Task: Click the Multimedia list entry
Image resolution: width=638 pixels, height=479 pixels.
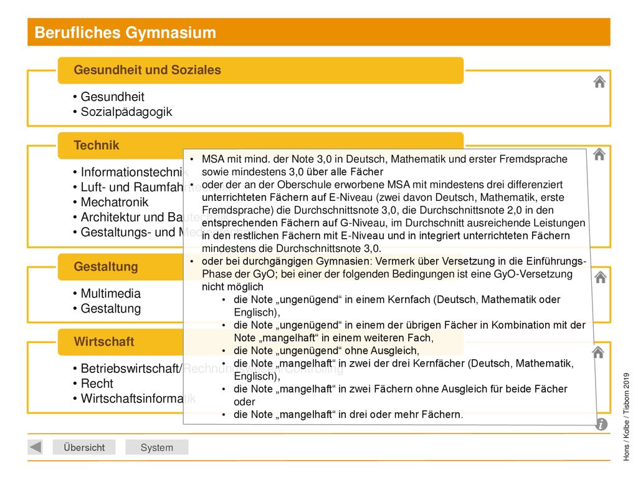Action: coord(107,294)
